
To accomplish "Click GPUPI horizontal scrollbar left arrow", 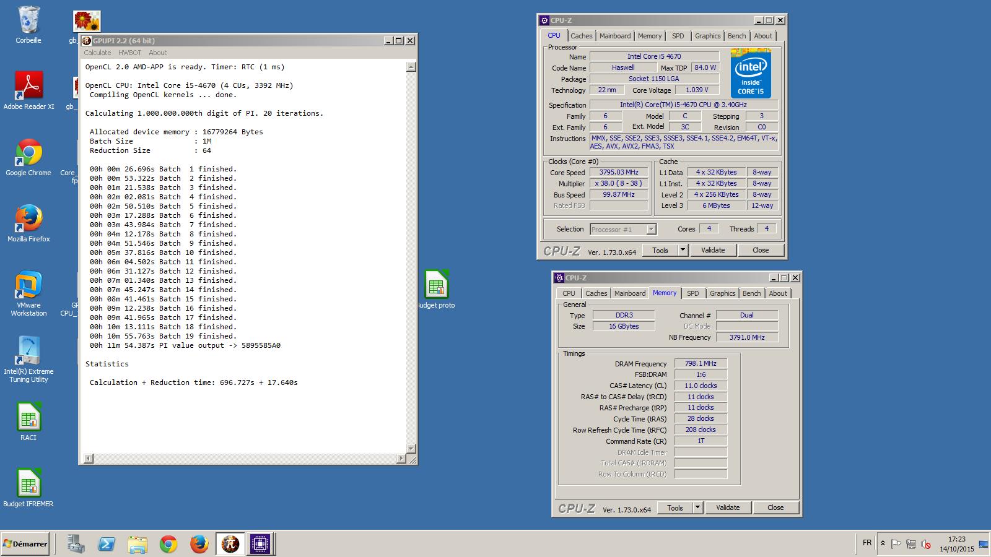I will click(x=89, y=459).
